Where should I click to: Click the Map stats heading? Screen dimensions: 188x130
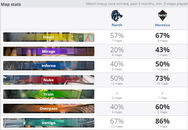click(11, 4)
